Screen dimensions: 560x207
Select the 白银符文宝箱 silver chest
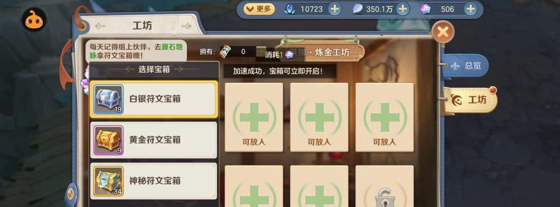point(154,99)
